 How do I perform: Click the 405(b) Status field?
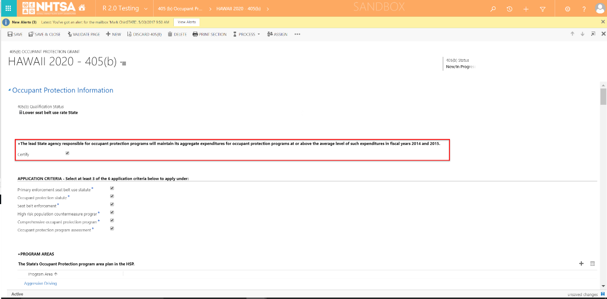(x=460, y=63)
